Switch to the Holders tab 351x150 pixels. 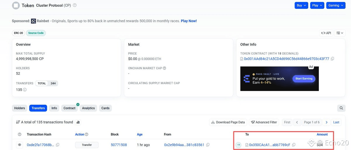click(x=20, y=108)
